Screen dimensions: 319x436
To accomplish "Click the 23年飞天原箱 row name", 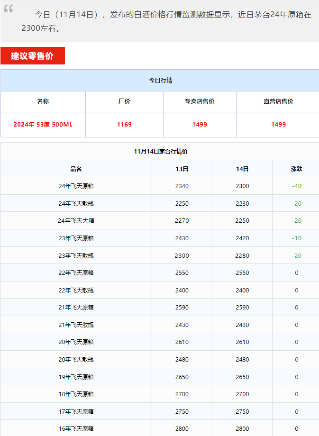I will coord(76,238).
